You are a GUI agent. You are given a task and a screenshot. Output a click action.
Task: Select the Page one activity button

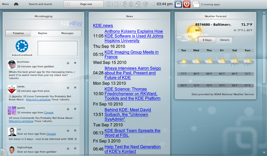84,4
